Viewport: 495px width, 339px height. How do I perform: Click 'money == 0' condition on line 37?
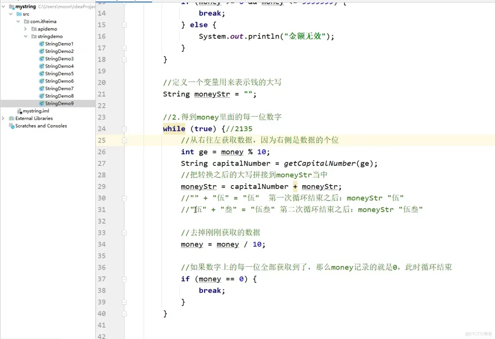221,279
